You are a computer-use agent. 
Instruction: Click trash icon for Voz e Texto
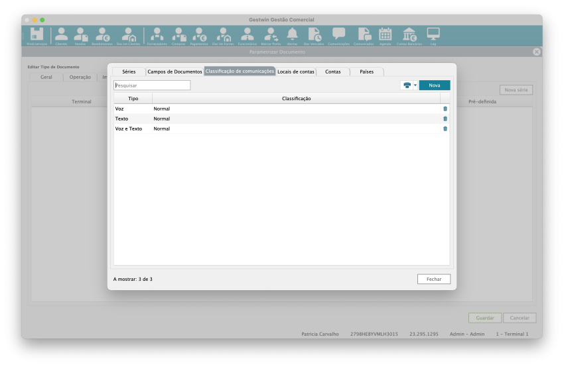445,129
